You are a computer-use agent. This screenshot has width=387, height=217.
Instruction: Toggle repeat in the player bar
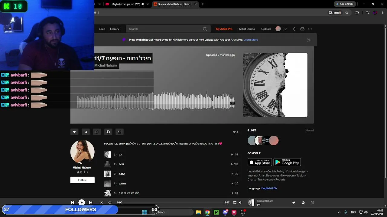click(x=110, y=203)
